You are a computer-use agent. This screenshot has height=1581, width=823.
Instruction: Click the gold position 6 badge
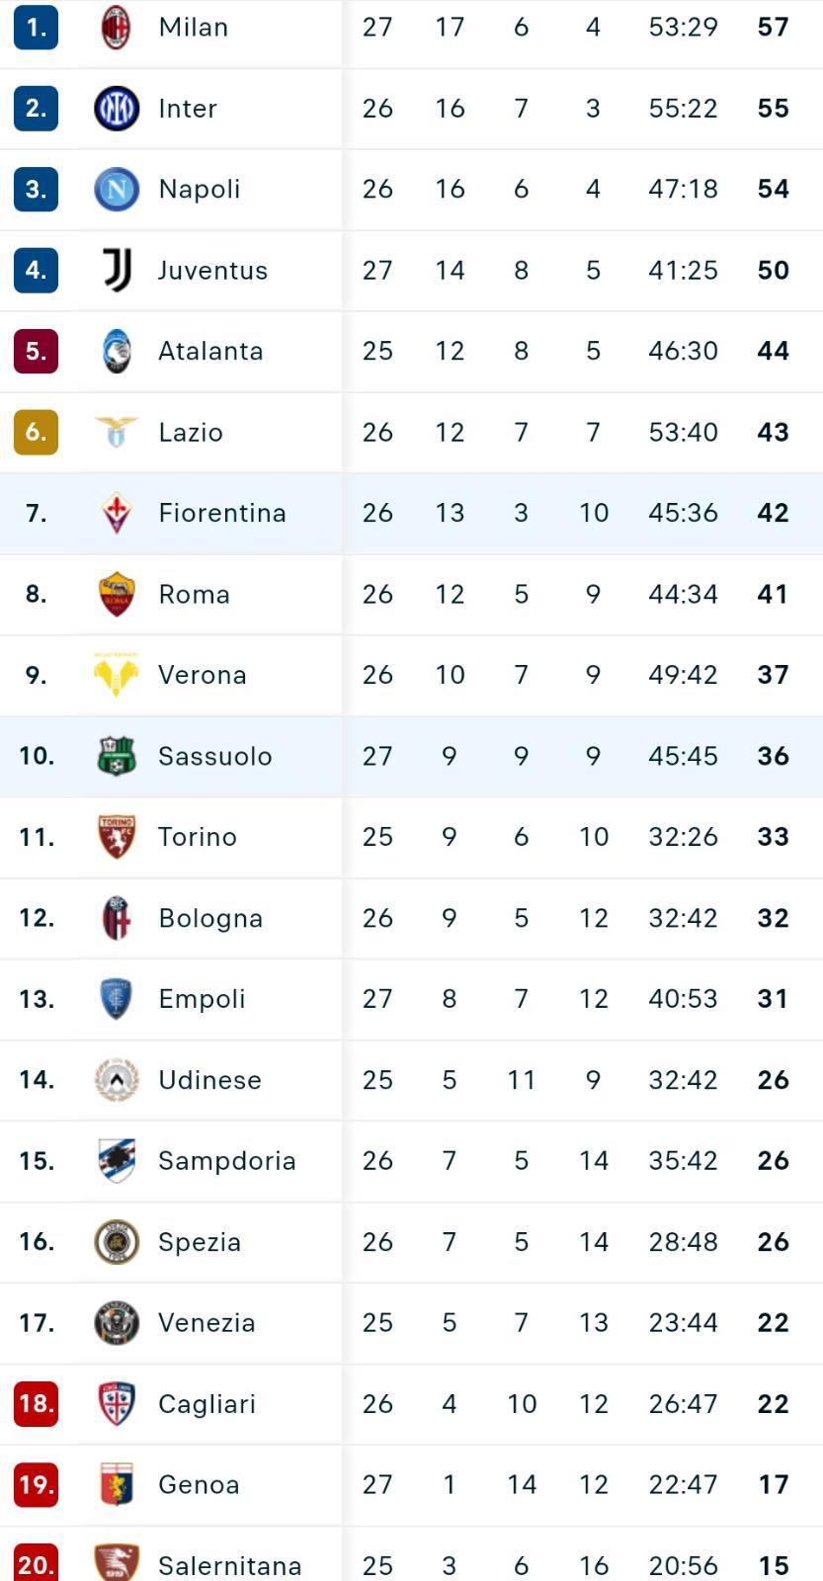tap(36, 432)
